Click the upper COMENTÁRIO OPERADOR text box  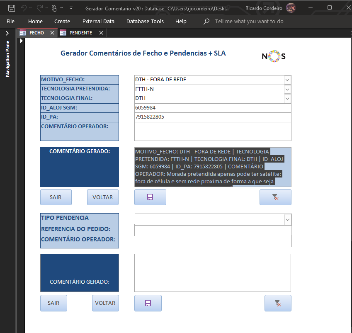pos(213,131)
